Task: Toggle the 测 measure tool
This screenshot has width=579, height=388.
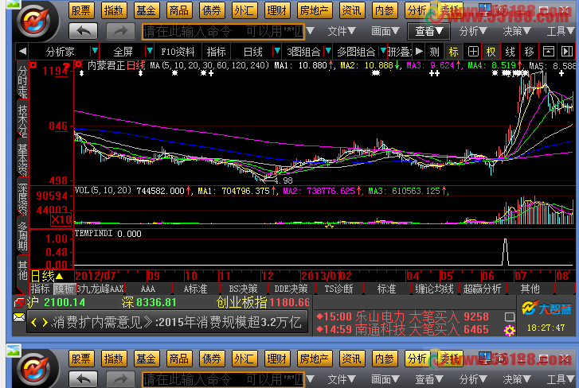Action: click(435, 52)
